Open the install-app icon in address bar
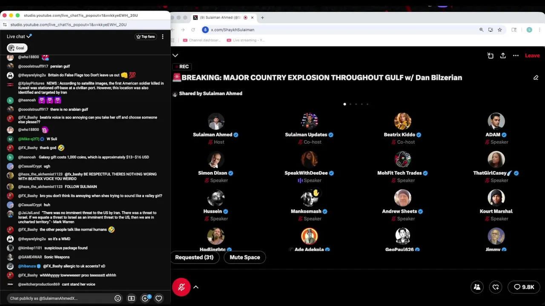The width and height of the screenshot is (545, 306). [x=490, y=30]
